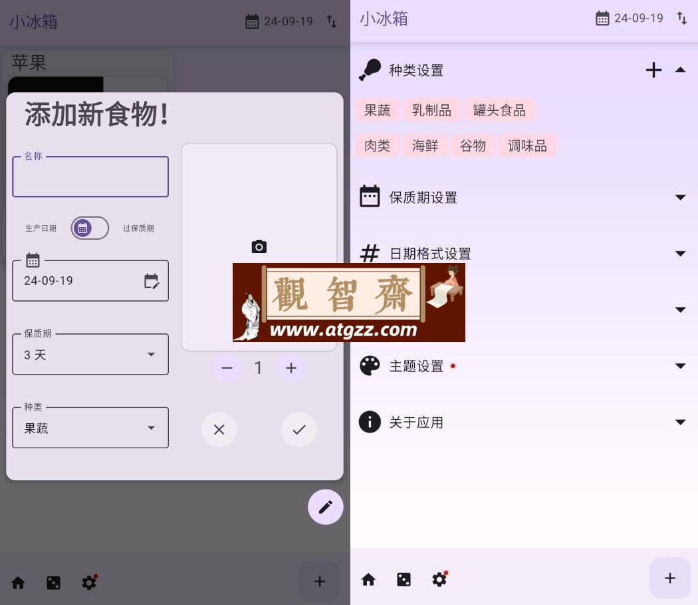Decrease quantity with minus button

[227, 368]
